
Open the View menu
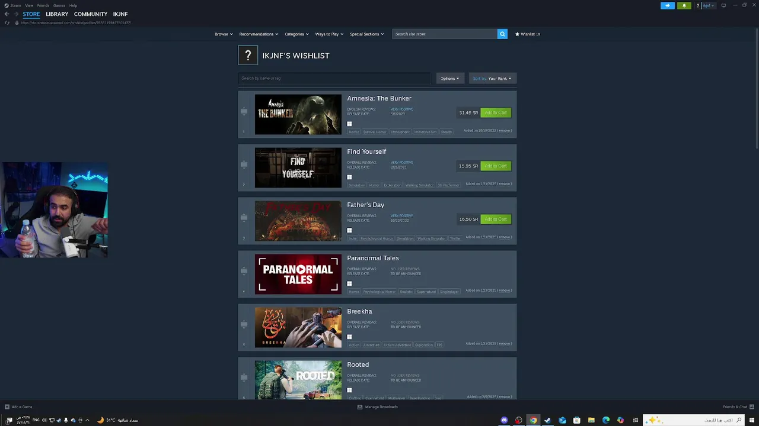pyautogui.click(x=29, y=5)
